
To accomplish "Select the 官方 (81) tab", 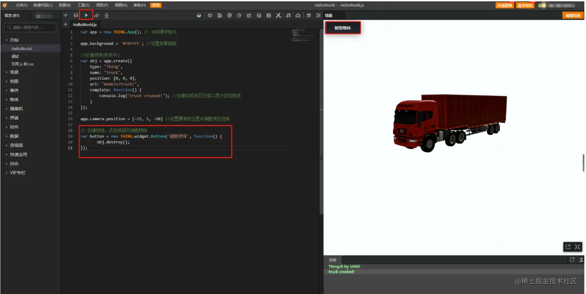I will point(12,15).
